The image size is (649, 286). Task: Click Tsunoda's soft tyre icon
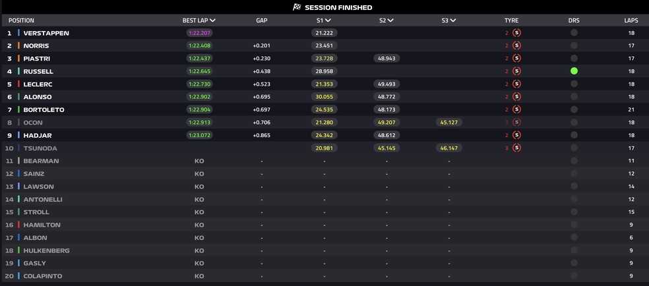click(516, 148)
